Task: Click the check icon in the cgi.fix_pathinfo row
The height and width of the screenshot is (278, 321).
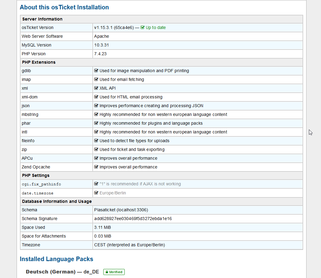Action: [x=96, y=184]
